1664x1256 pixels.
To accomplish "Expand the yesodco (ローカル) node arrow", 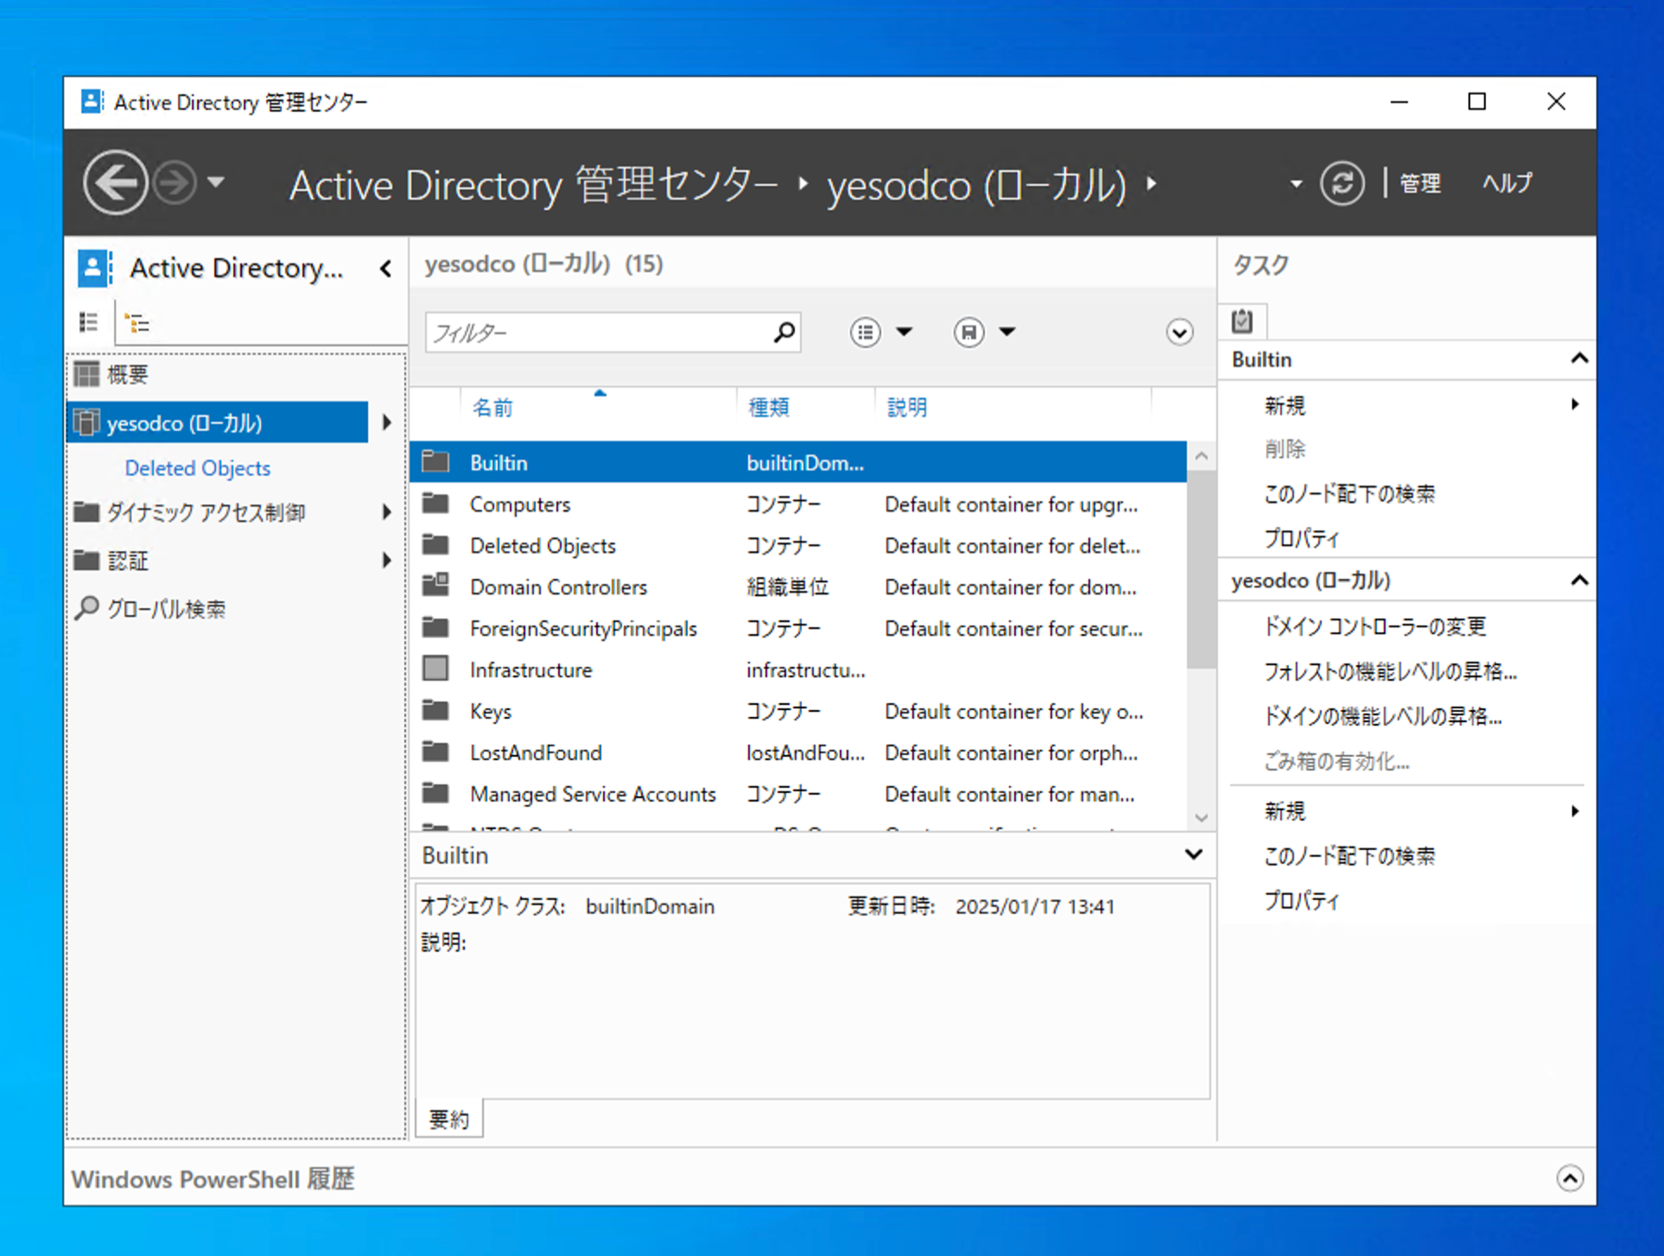I will [386, 422].
